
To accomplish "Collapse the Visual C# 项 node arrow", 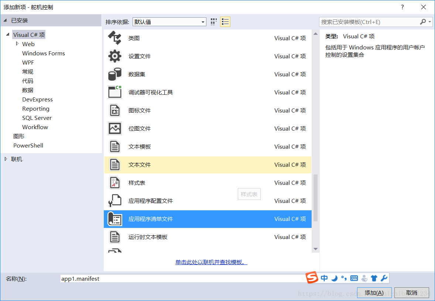I will click(8, 35).
